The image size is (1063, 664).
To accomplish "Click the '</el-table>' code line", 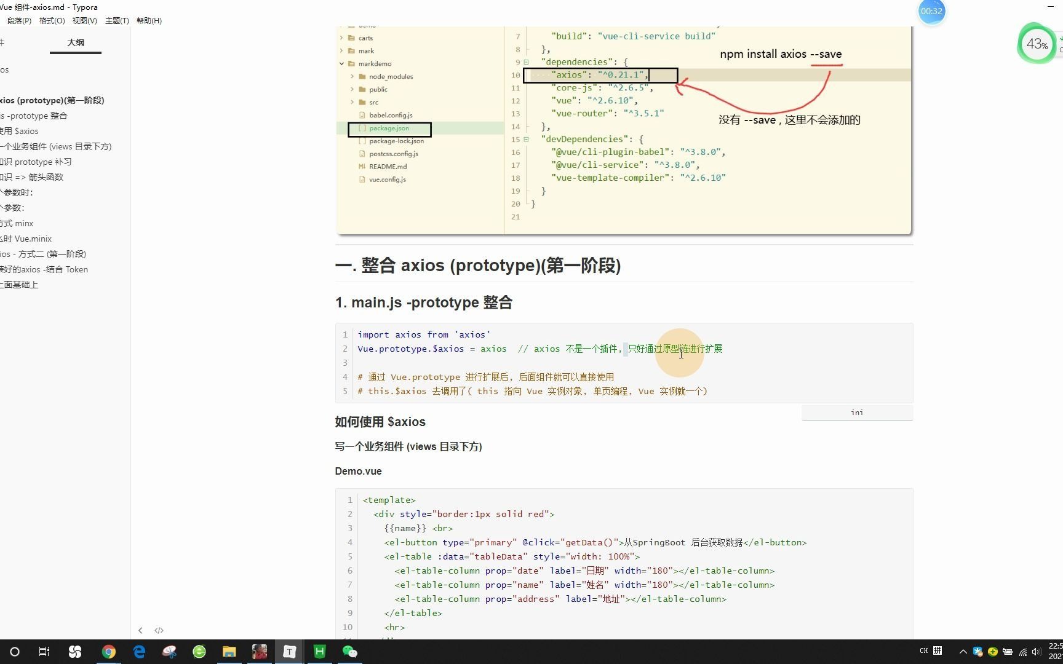I will [413, 613].
